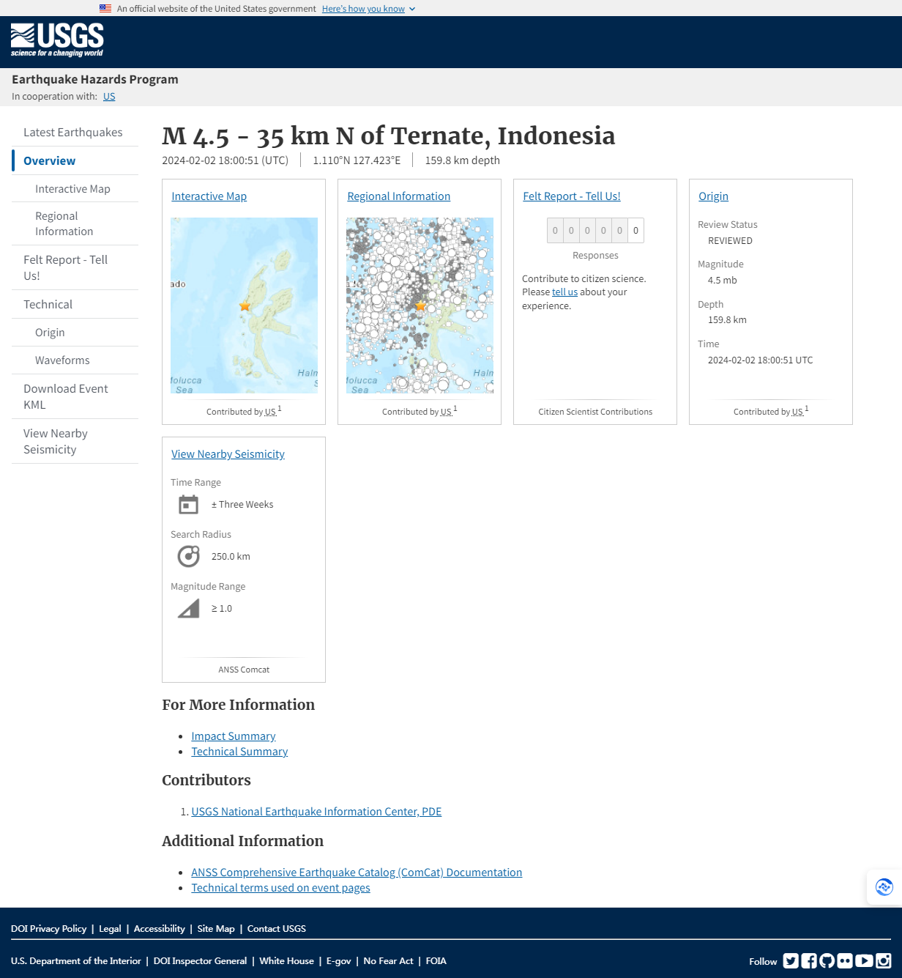902x978 pixels.
Task: Click Regional Information card title link
Action: click(x=398, y=196)
